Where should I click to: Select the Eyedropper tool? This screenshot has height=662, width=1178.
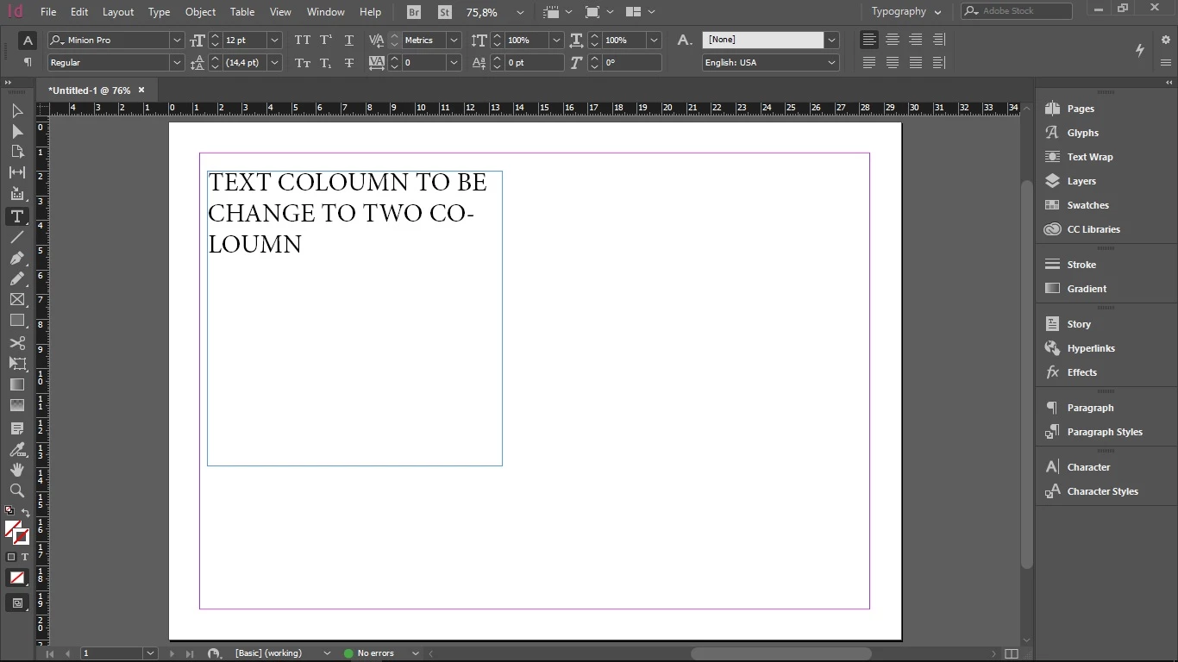[17, 449]
